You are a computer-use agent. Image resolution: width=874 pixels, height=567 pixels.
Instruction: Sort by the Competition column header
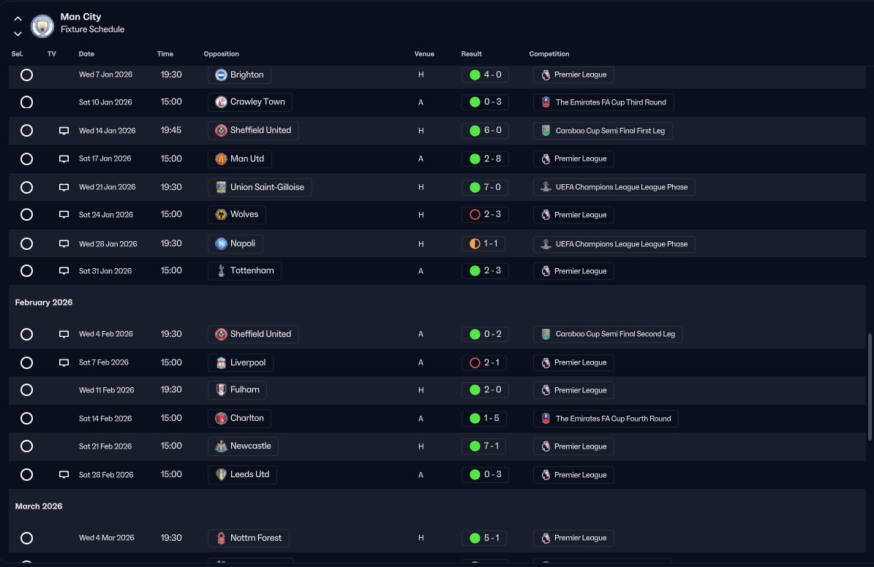tap(549, 54)
